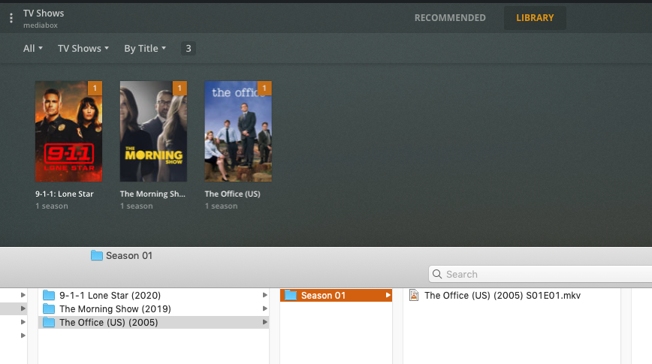The height and width of the screenshot is (364, 652).
Task: Click the highlighted Season 01 folder icon
Action: [x=291, y=296]
